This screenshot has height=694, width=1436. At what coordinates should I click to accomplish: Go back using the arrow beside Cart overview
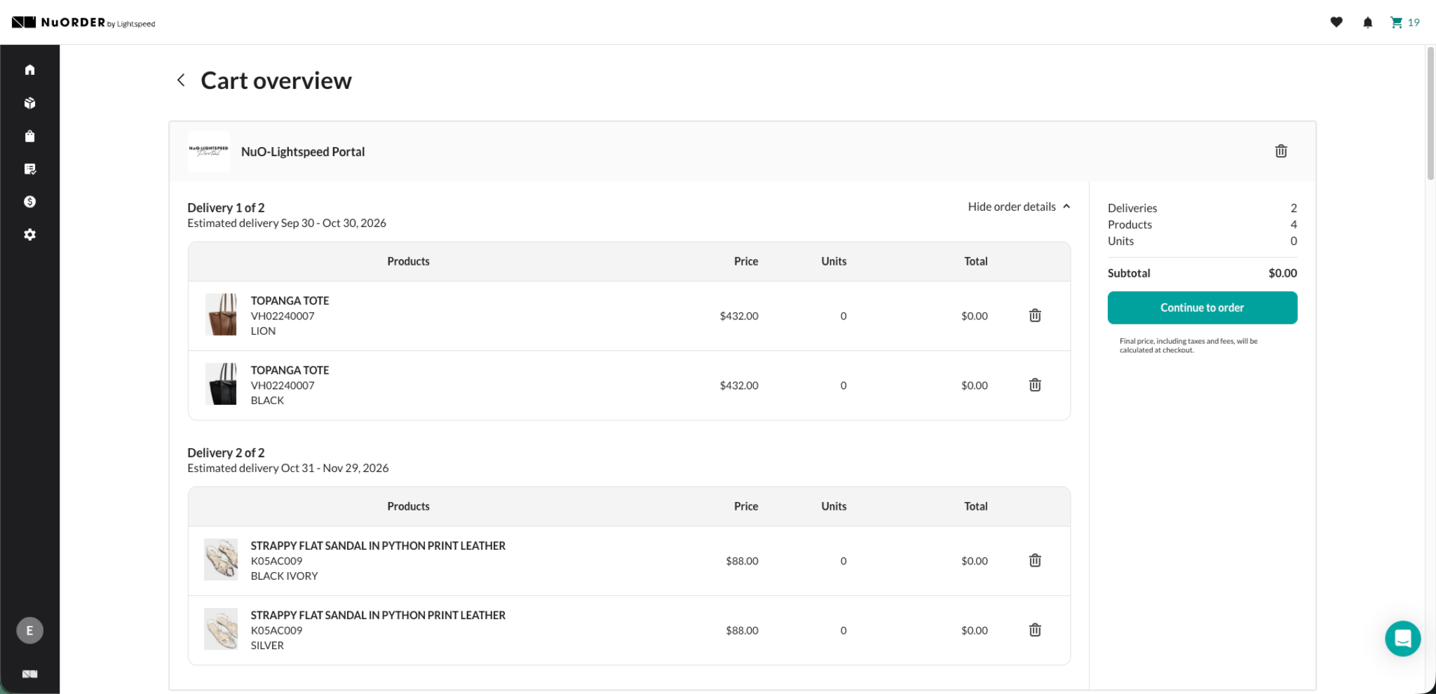pyautogui.click(x=181, y=80)
